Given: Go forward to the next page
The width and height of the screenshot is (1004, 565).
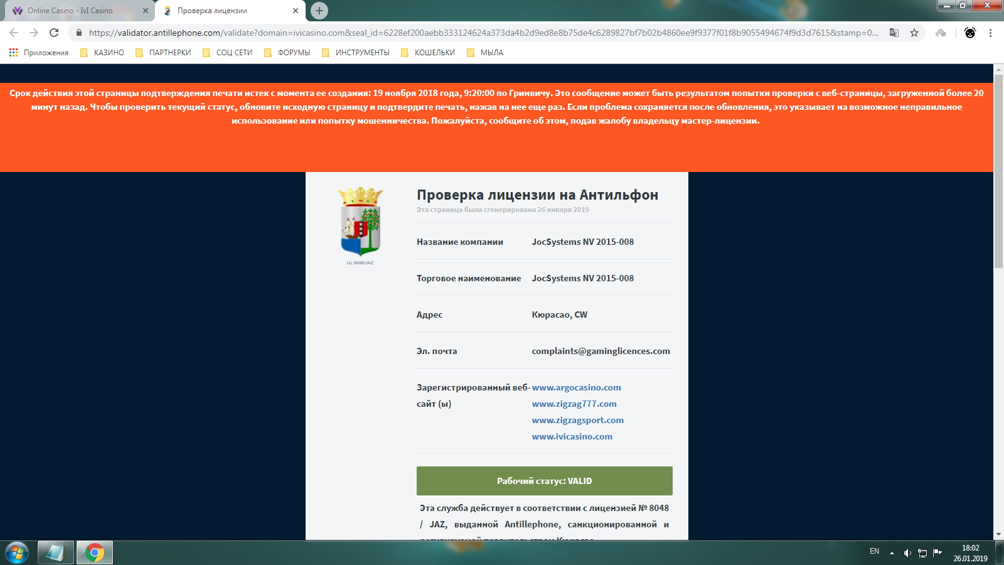Looking at the screenshot, I should [x=34, y=33].
